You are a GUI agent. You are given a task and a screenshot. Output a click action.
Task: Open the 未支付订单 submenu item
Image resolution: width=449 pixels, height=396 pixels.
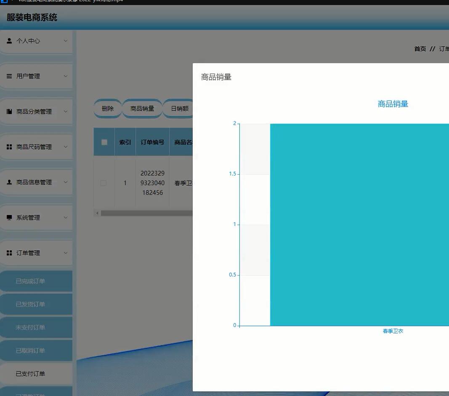[36, 328]
